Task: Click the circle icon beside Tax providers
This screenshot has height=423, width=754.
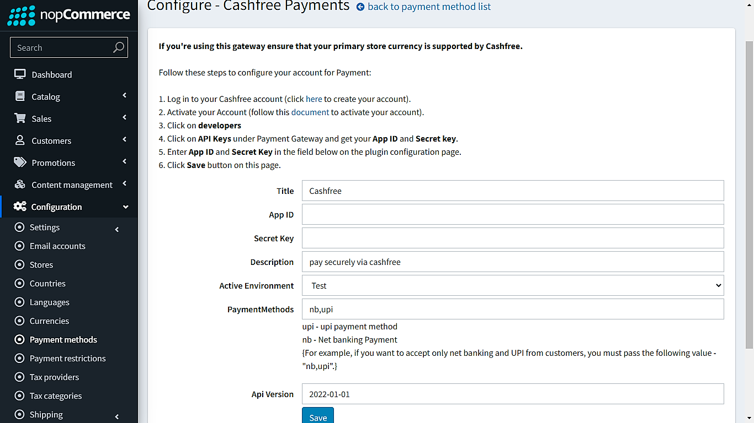Action: tap(20, 377)
